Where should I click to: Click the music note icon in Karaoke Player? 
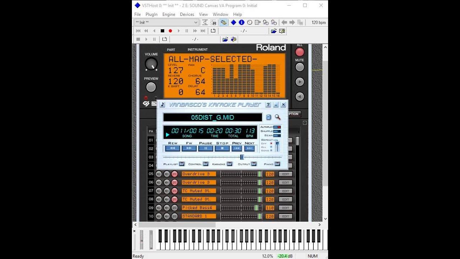[x=162, y=105]
